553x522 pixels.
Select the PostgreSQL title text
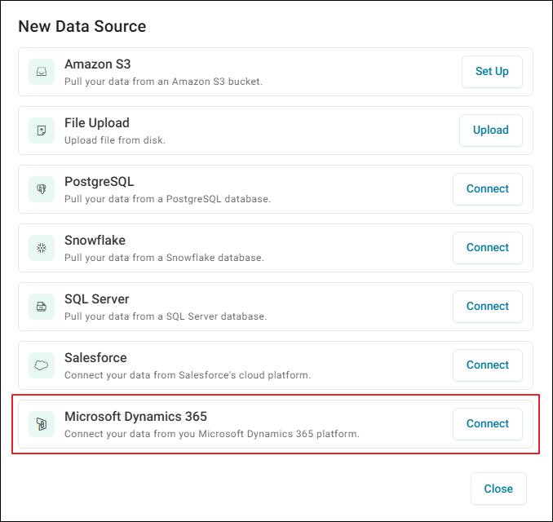(x=100, y=182)
